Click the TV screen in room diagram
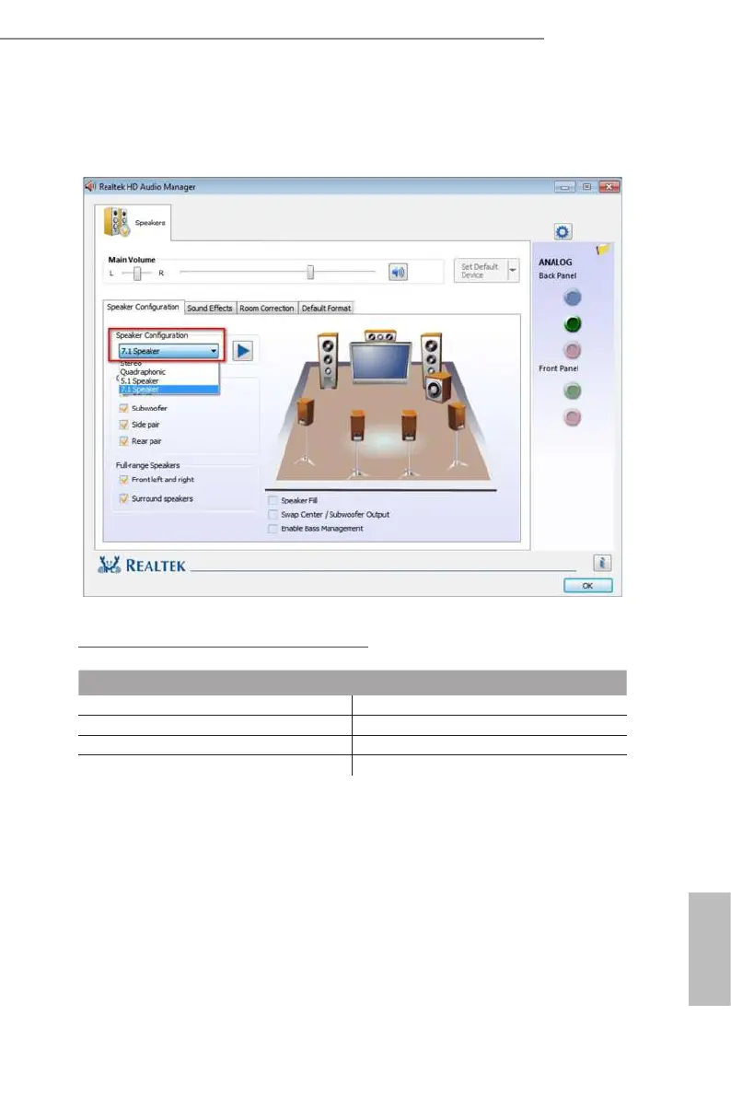Screen dimensions: 731x1097 pos(381,362)
